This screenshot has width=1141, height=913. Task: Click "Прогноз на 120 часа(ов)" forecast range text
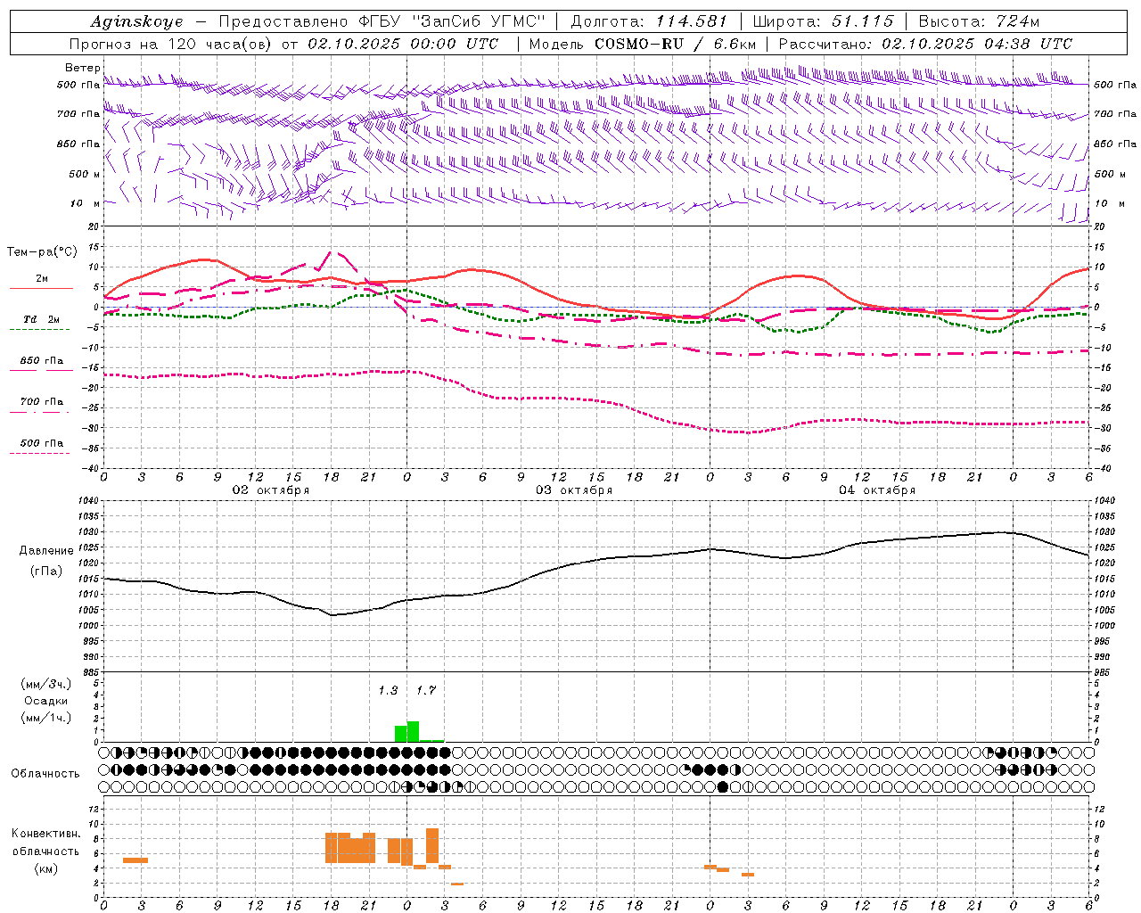(172, 44)
